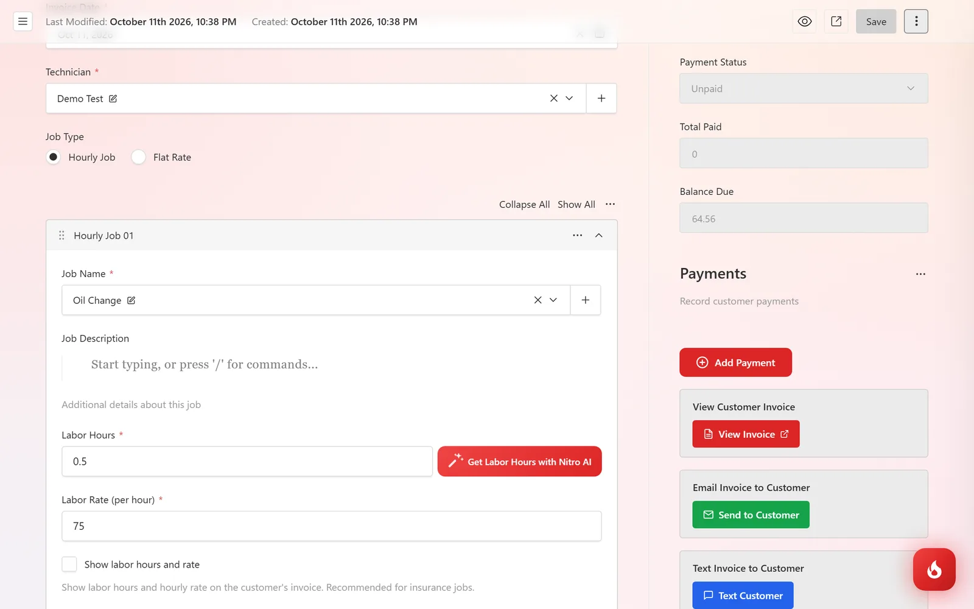The height and width of the screenshot is (609, 974).
Task: Click Collapse All jobs
Action: [524, 205]
